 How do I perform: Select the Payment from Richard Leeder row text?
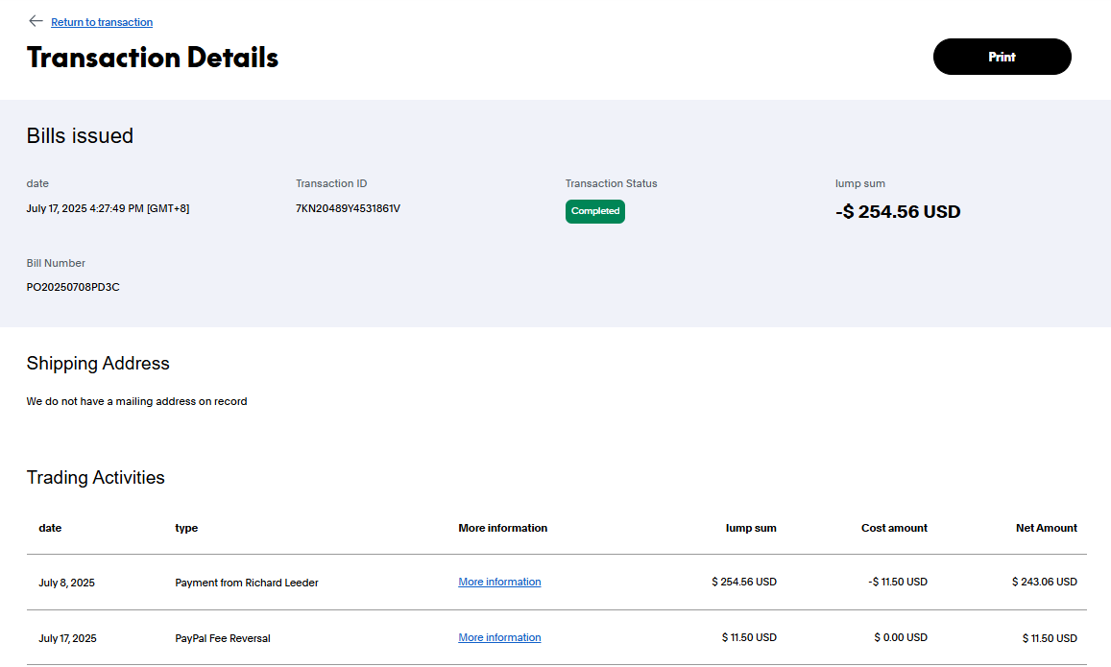[x=247, y=583]
